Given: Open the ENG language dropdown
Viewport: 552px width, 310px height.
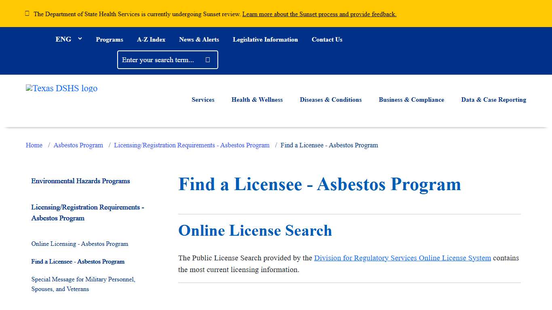Looking at the screenshot, I should pos(63,39).
